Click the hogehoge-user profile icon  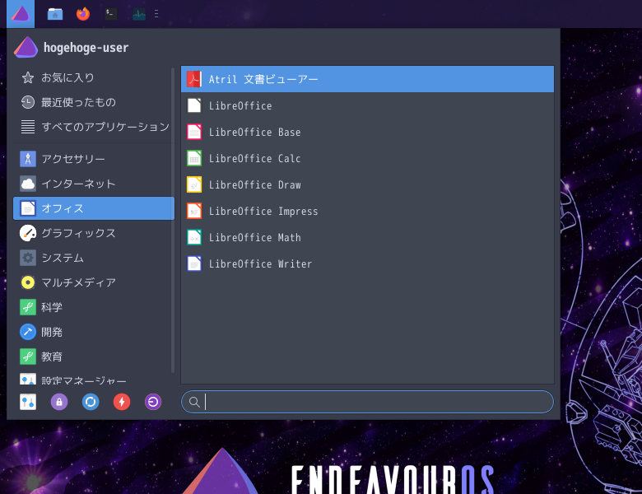click(x=26, y=48)
